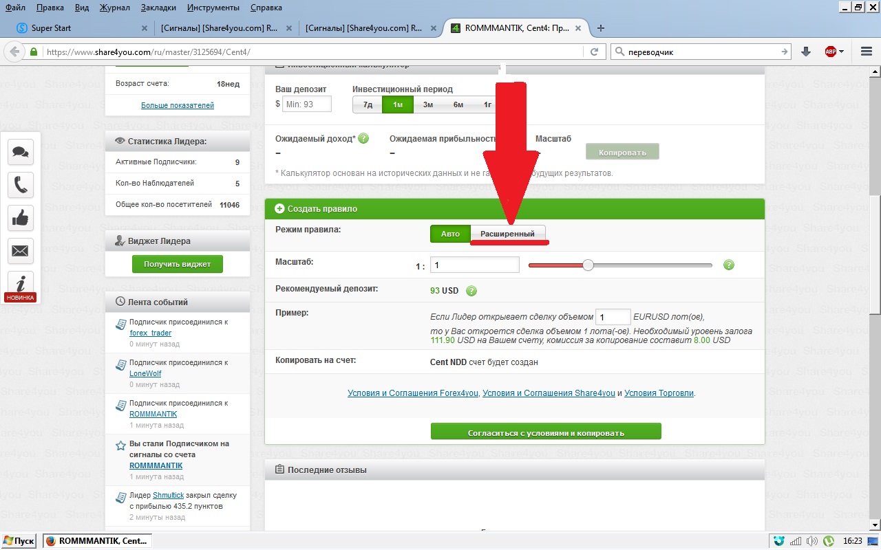Image resolution: width=881 pixels, height=550 pixels.
Task: Open Условия и Соглашения Forex4you link
Action: (413, 393)
